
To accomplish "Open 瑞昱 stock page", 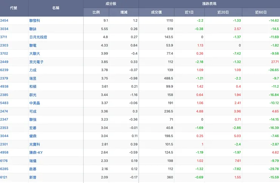I will tap(33, 78).
